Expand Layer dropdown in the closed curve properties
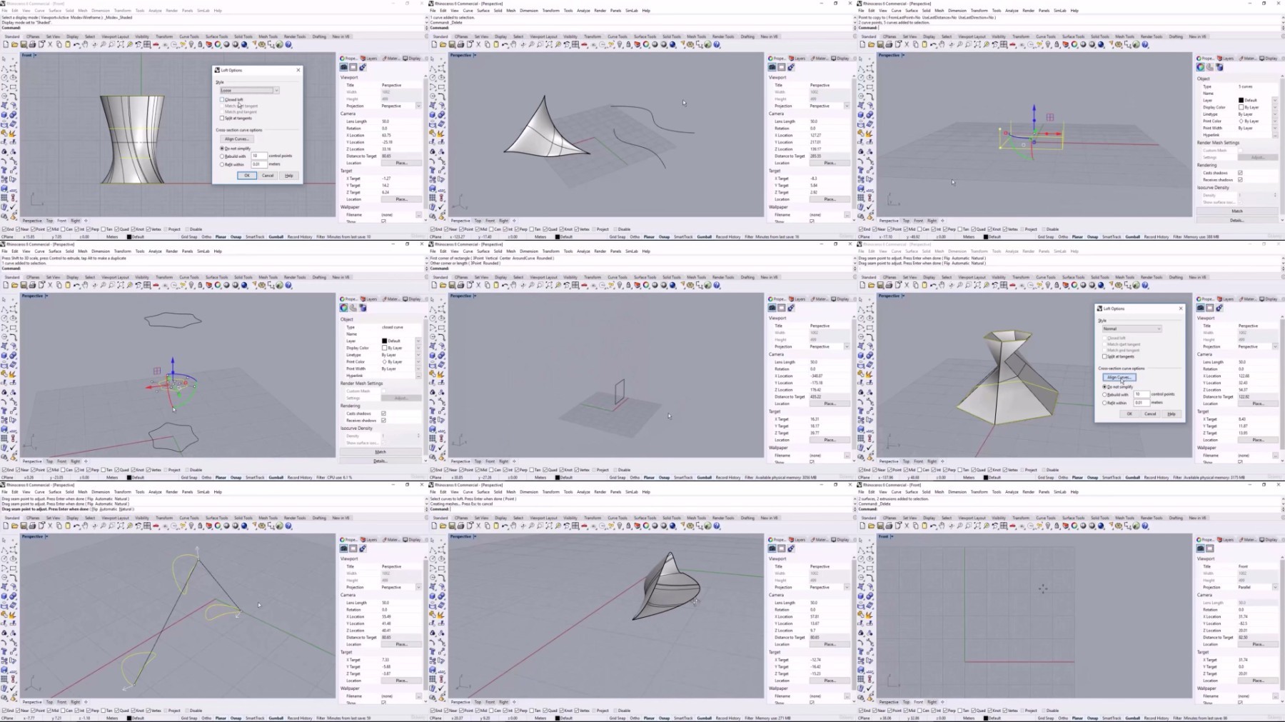The width and height of the screenshot is (1285, 722). (x=418, y=341)
